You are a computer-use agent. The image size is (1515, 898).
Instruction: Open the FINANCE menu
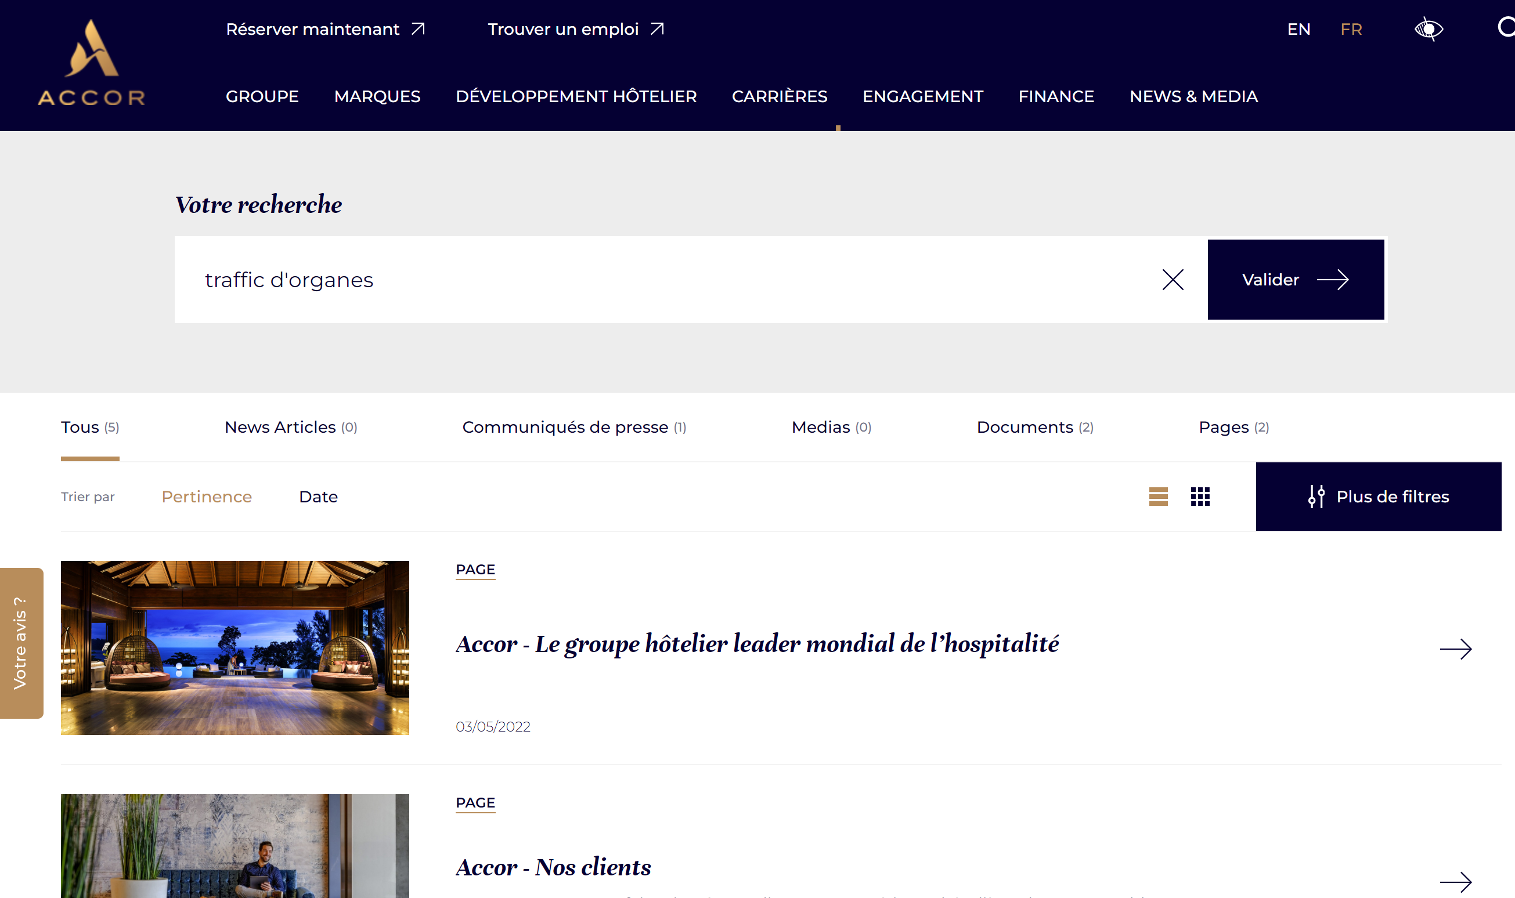pos(1056,96)
